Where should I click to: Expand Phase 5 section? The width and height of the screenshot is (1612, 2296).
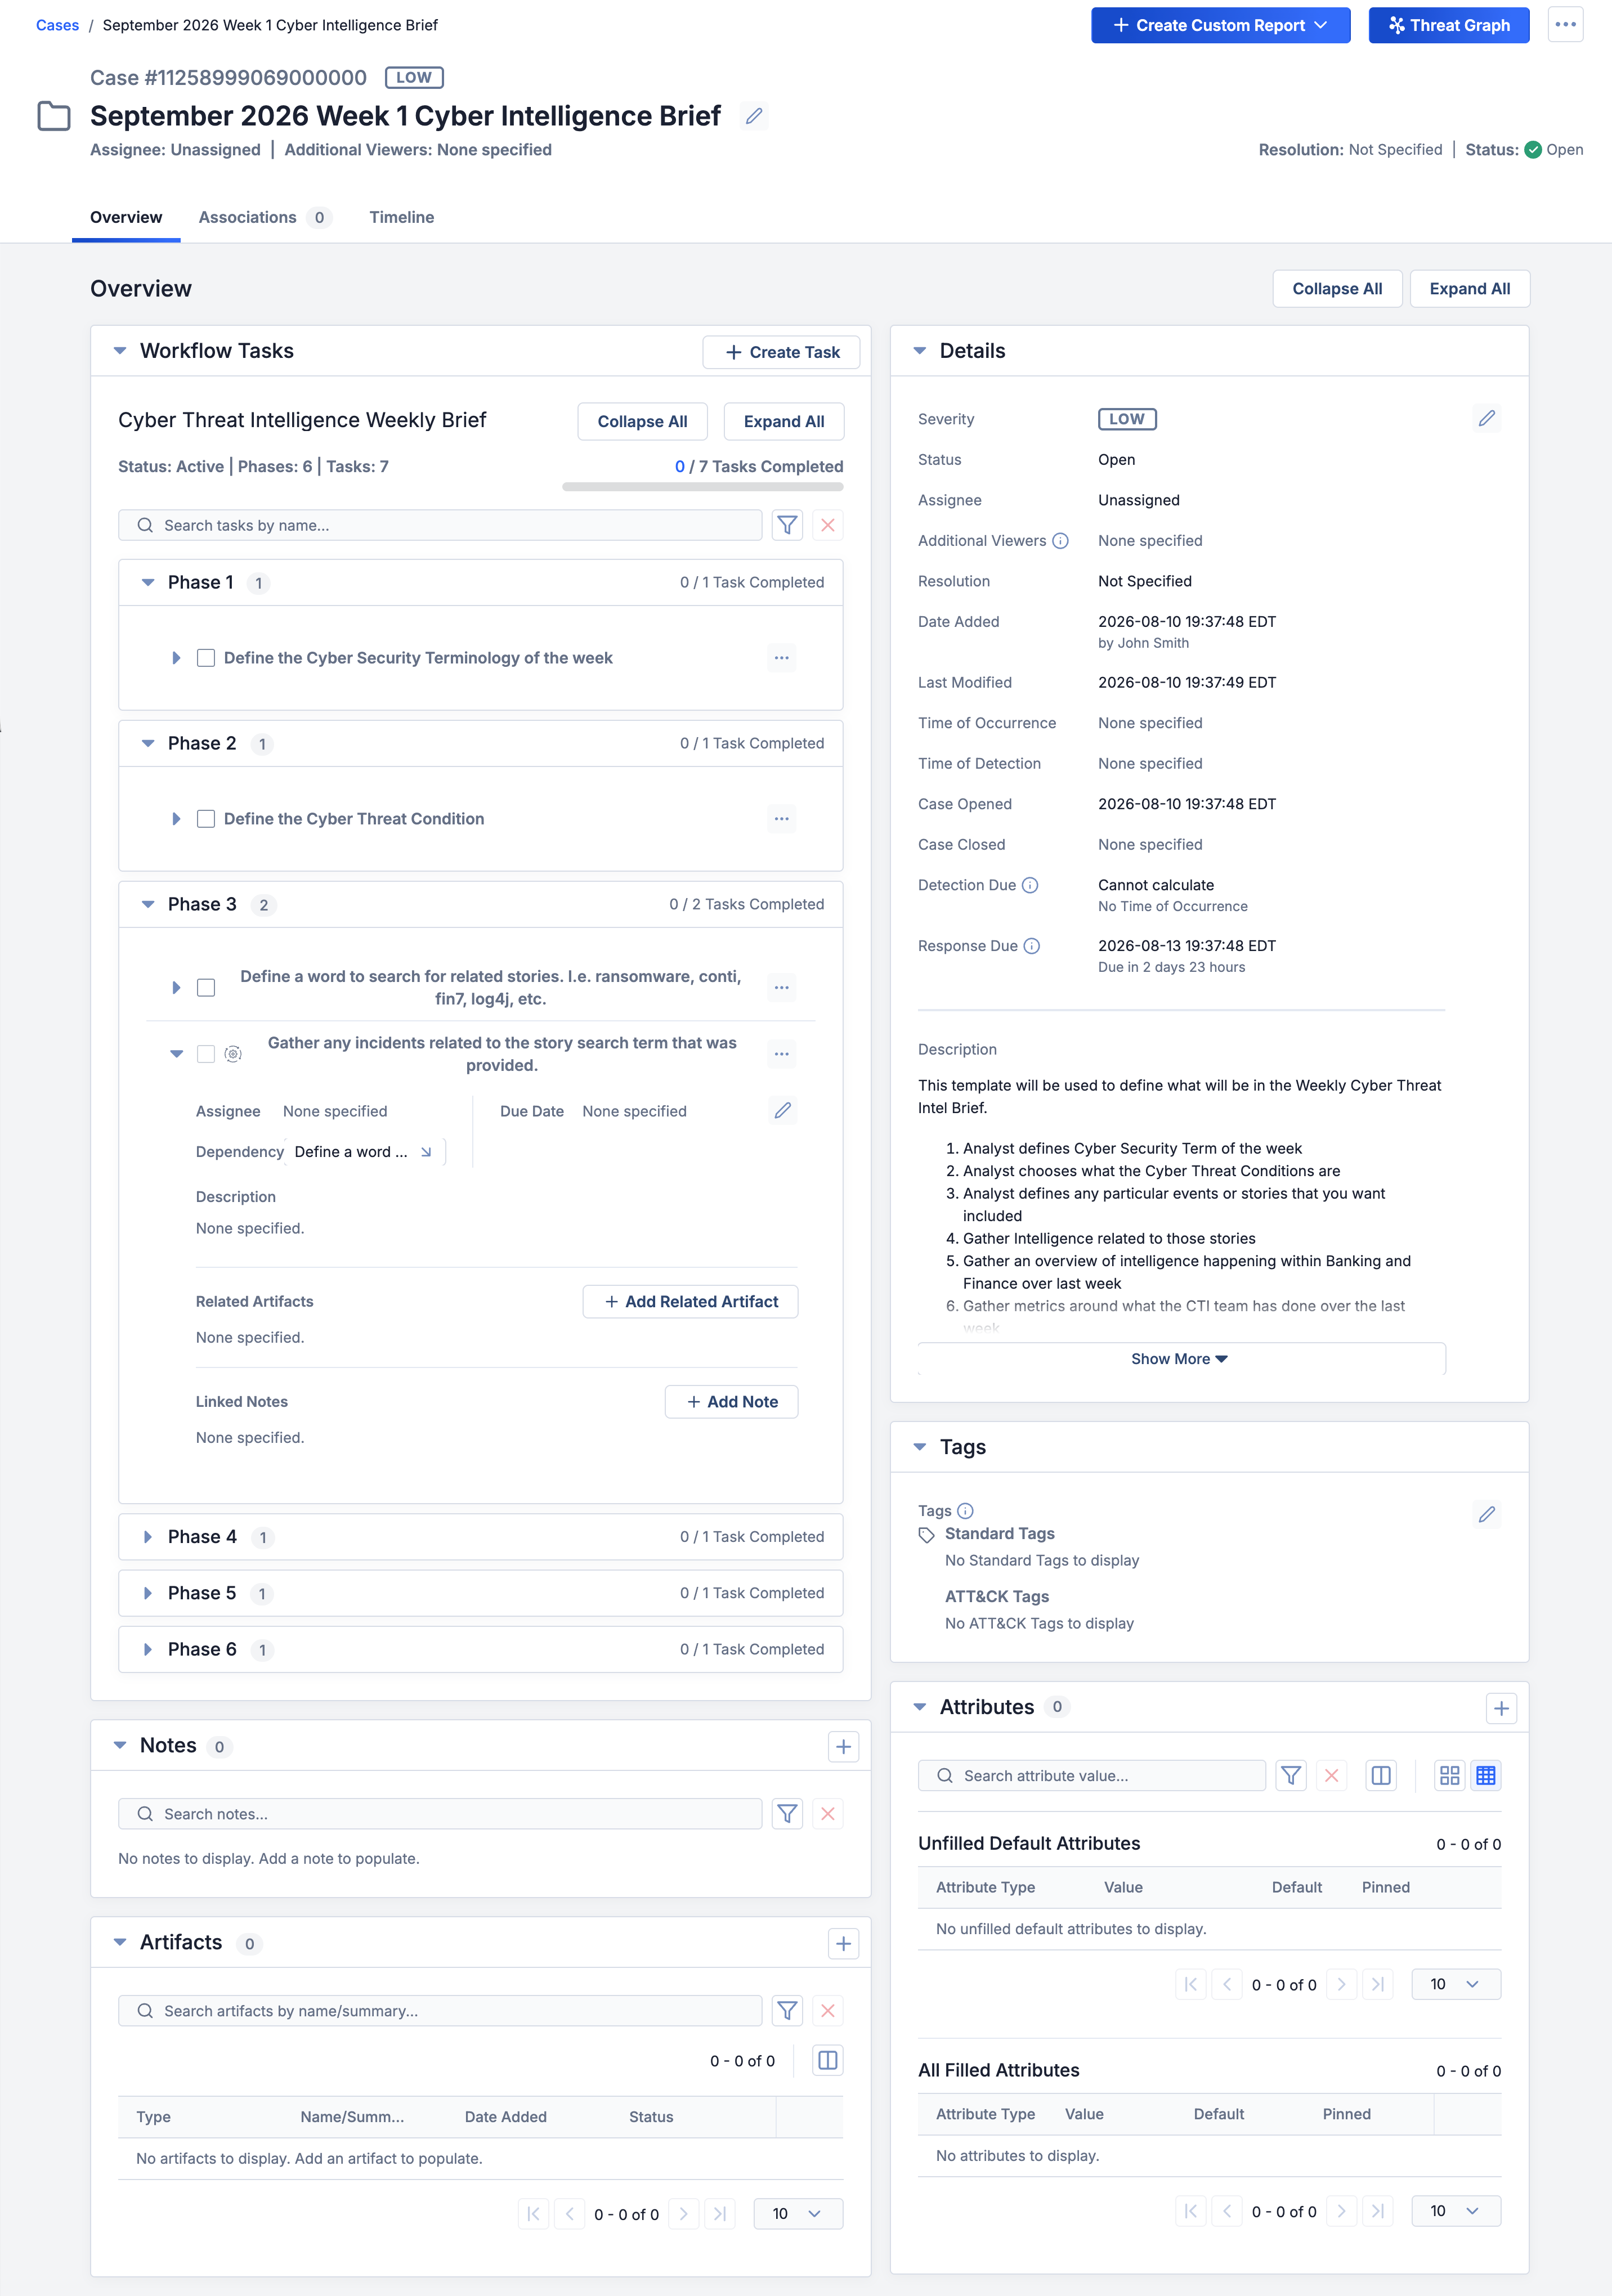(148, 1593)
